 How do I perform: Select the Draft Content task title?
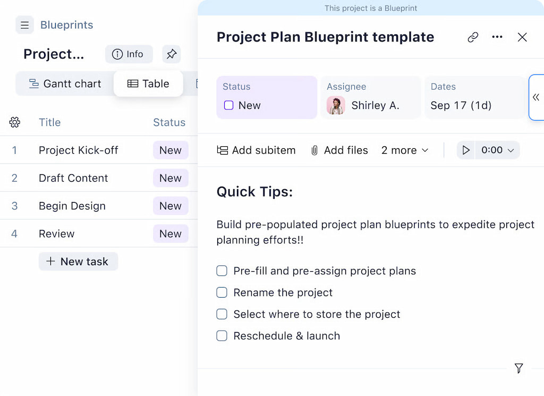(73, 178)
